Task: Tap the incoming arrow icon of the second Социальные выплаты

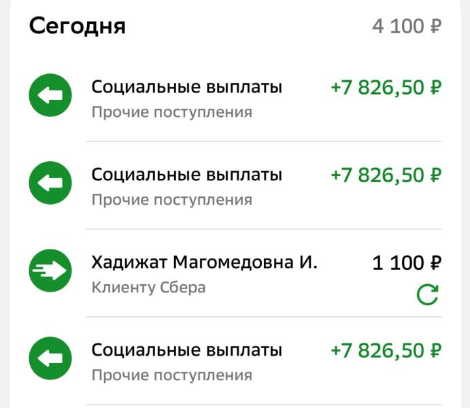Action: click(x=50, y=183)
